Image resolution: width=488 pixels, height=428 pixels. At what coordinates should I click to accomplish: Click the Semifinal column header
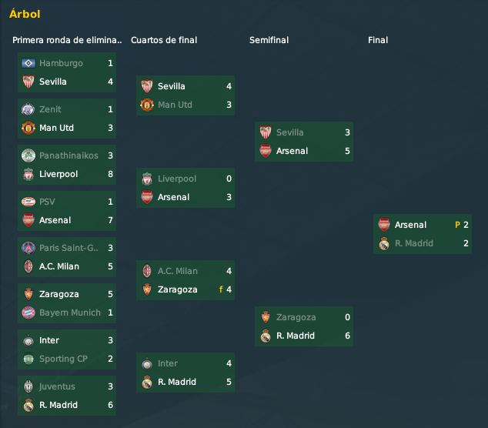269,40
